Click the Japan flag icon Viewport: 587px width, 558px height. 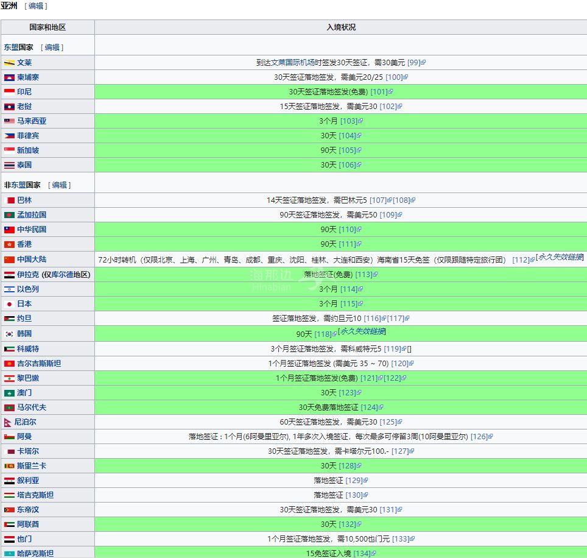[9, 304]
